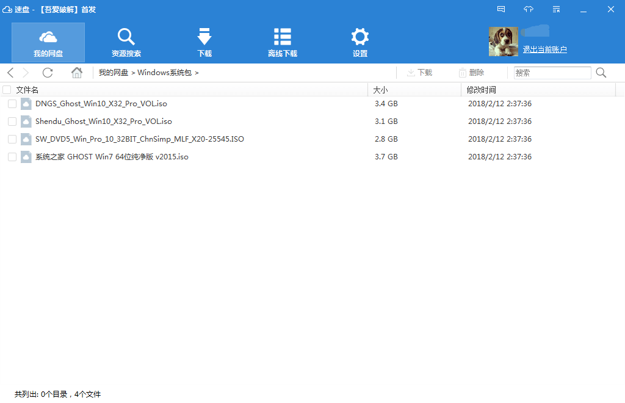Select 系统之家 GHOST Win7 64位纯净版 v2015.iso

[112, 157]
